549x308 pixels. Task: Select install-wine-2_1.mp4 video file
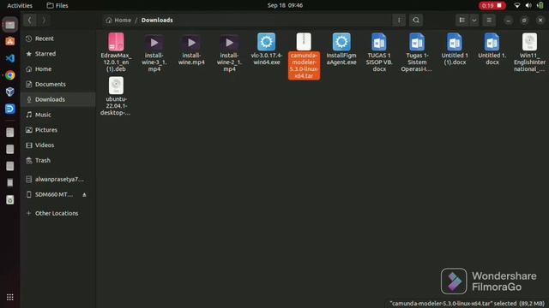[229, 52]
